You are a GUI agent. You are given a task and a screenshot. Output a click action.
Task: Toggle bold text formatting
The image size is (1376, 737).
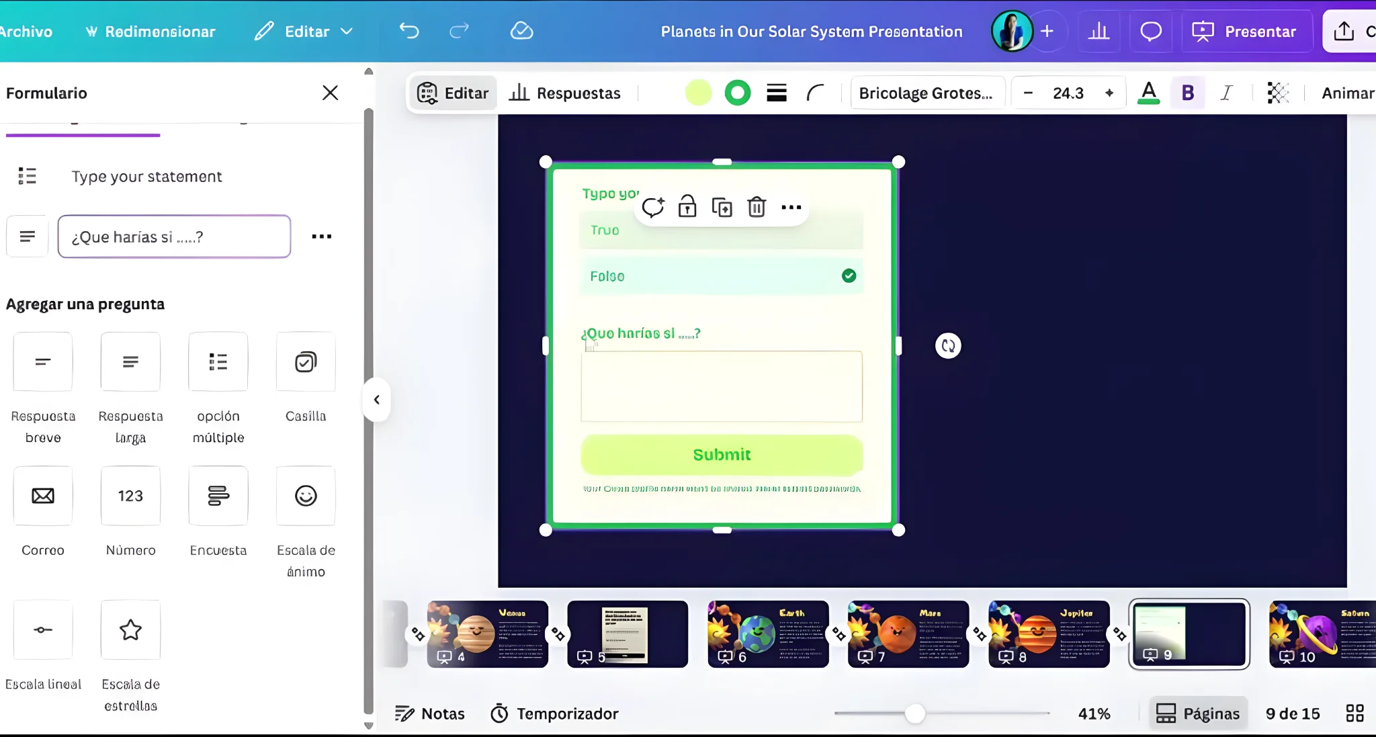pos(1187,93)
